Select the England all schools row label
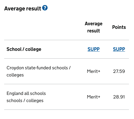This screenshot has width=134, height=119. point(26,97)
